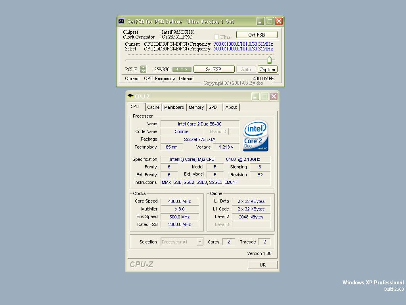The image size is (406, 305).
Task: Click the L1 Data value '2 x 32 KBytes'
Action: click(251, 201)
